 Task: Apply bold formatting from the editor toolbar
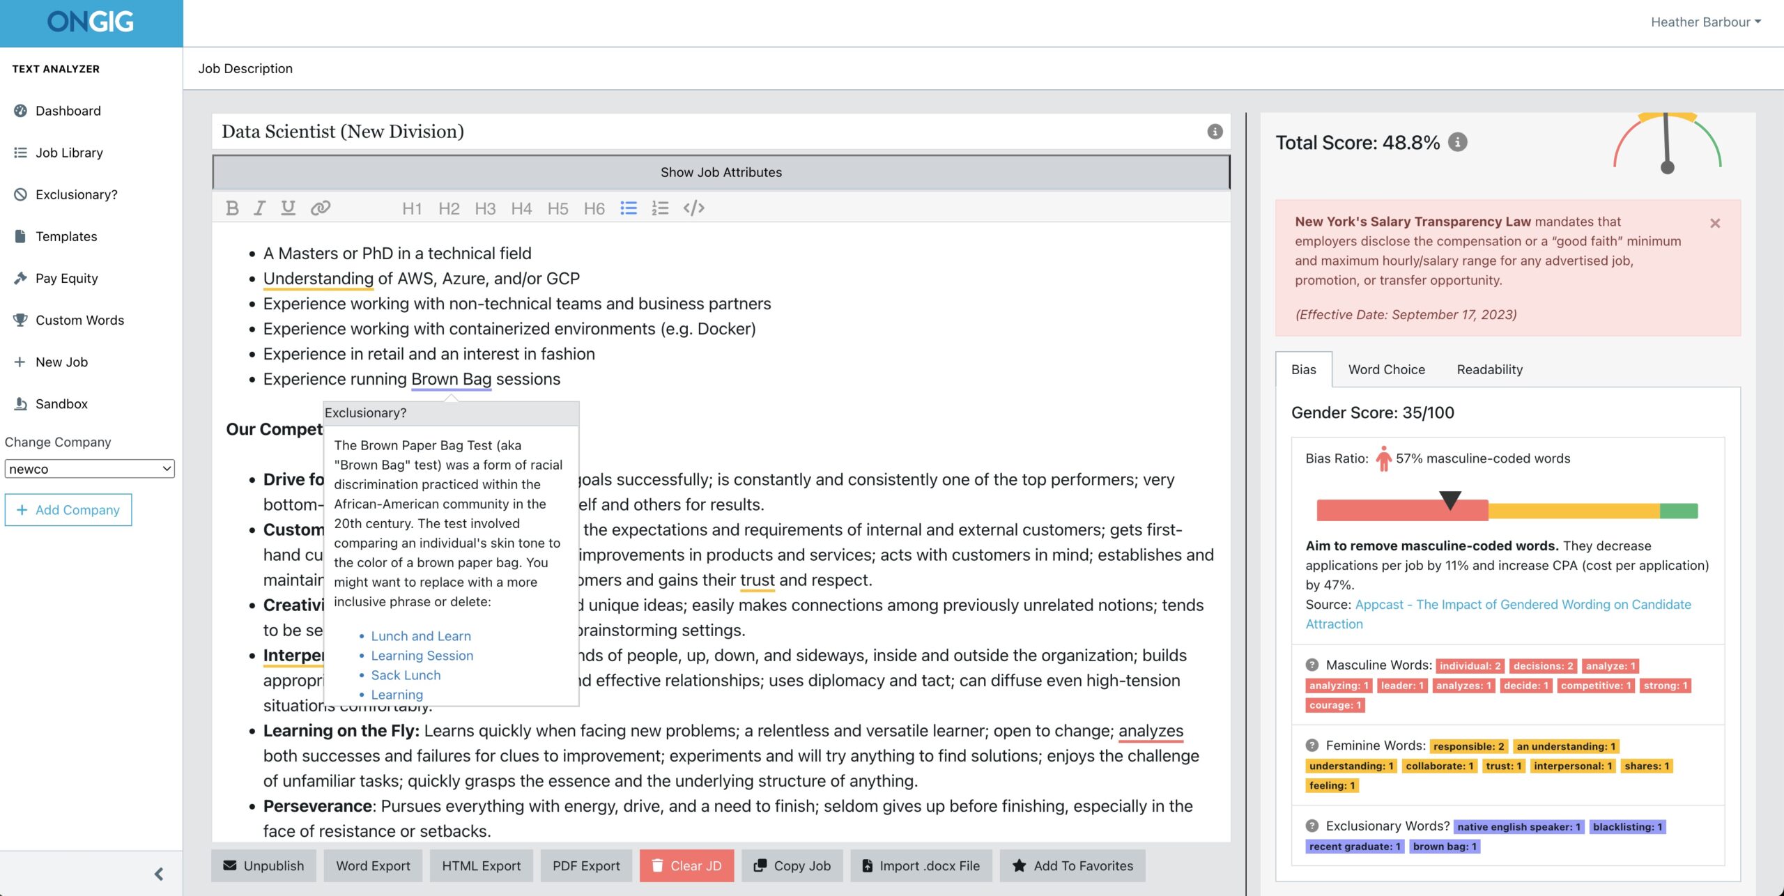click(x=232, y=208)
